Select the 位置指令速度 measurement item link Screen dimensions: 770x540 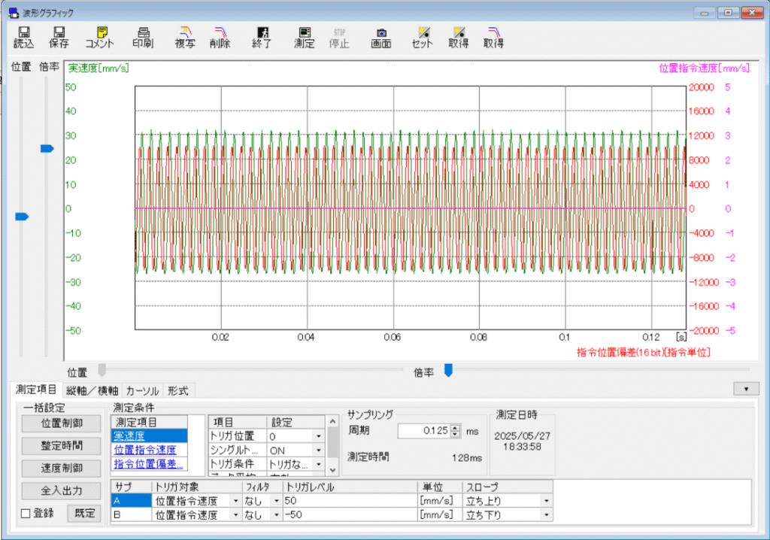(144, 450)
